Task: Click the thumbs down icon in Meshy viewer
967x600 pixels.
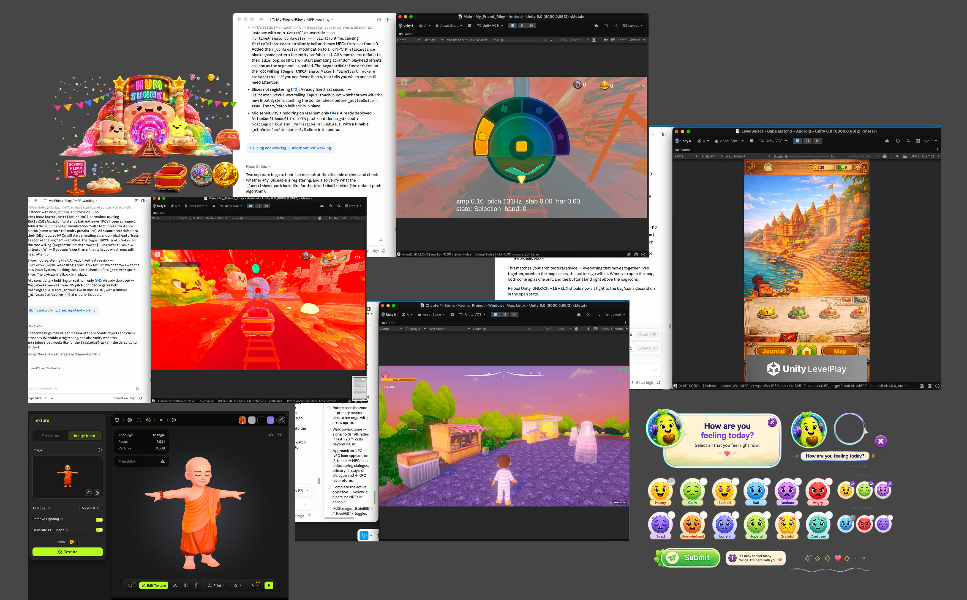Action: (x=280, y=434)
